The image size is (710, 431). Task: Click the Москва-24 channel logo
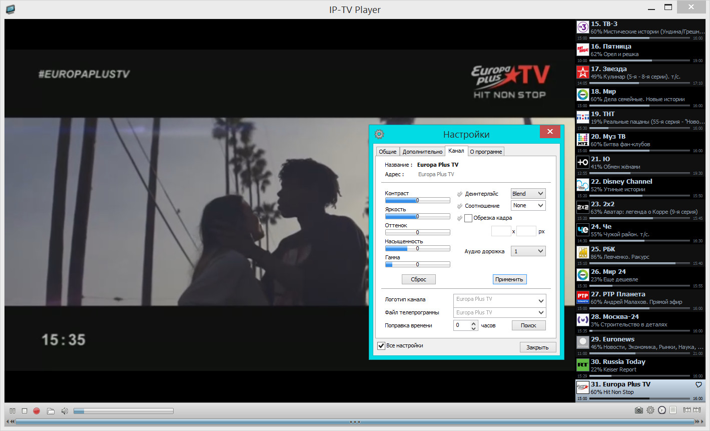(582, 320)
